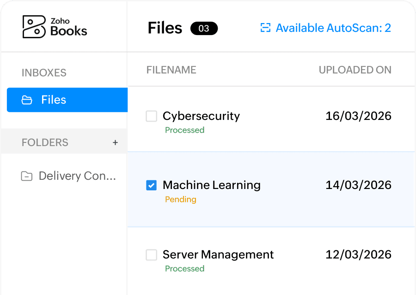
Task: Open the Cybersecurity file
Action: point(201,116)
